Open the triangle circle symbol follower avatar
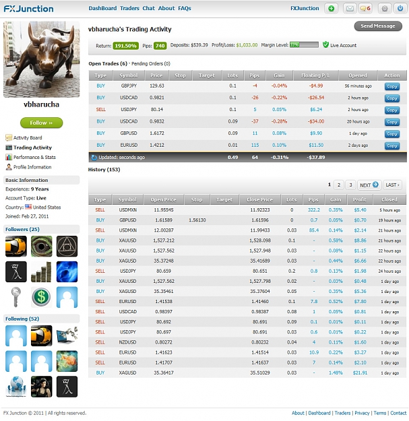 point(67,247)
